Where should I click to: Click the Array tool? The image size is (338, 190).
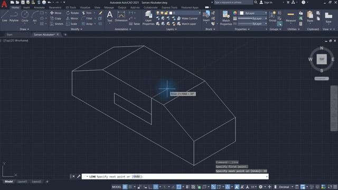87,24
